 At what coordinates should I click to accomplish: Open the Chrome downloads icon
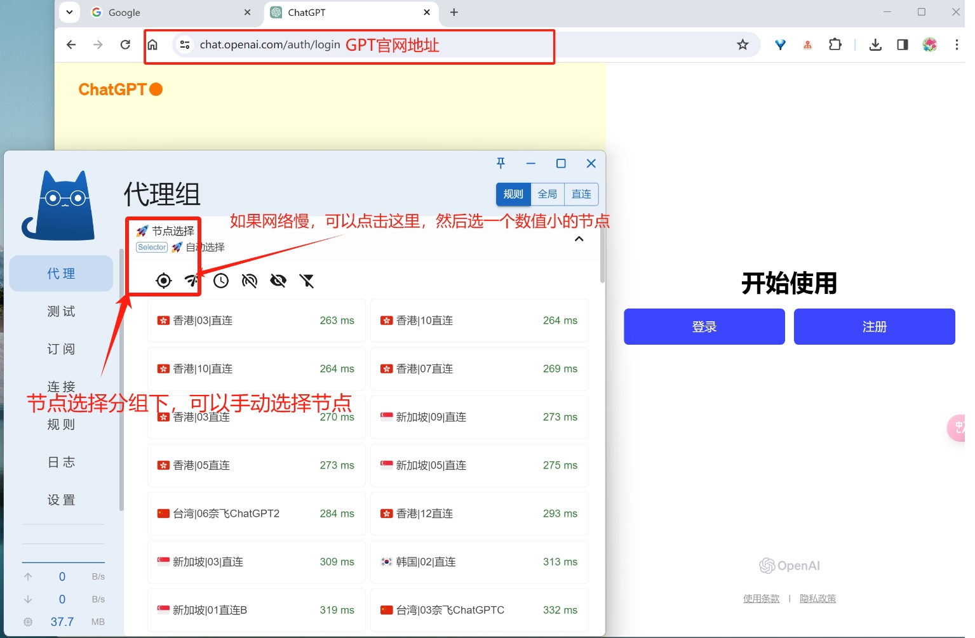click(x=875, y=44)
